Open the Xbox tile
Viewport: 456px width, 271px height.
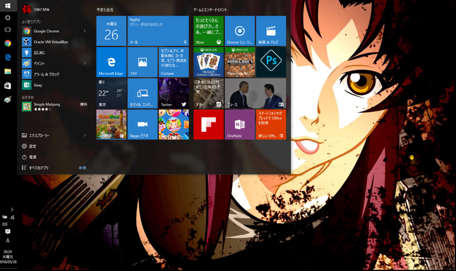[x=208, y=31]
